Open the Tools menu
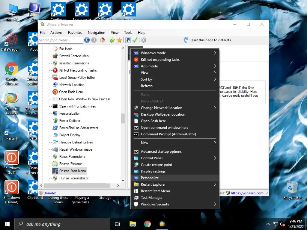Viewport: 307px width, 230px height. [128, 33]
